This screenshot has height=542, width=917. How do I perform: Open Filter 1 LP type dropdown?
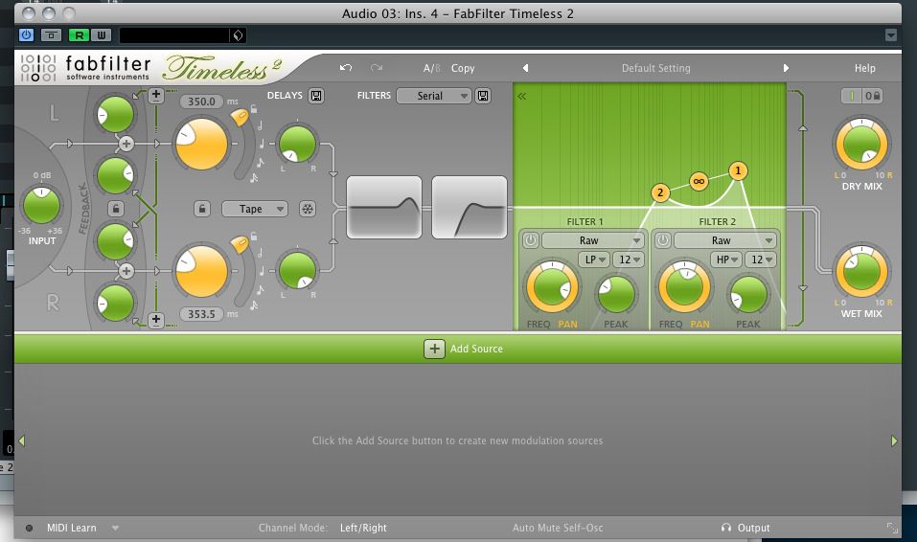[594, 260]
